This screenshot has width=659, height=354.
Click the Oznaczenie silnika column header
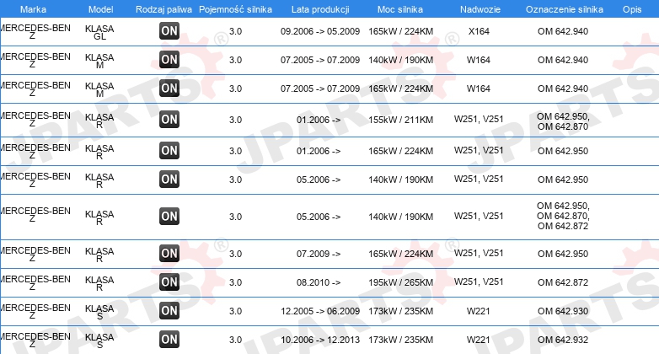pyautogui.click(x=565, y=9)
